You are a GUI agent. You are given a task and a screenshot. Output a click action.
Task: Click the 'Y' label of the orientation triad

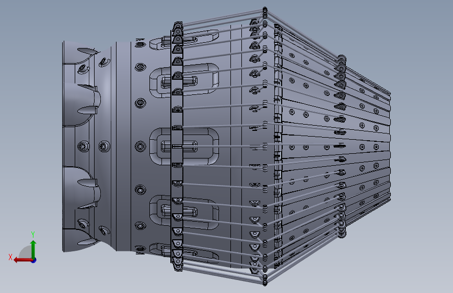[32, 235]
